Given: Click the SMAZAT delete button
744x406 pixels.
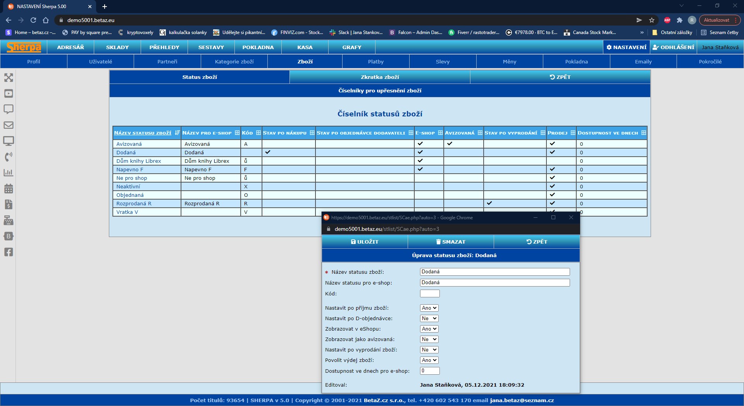Looking at the screenshot, I should click(x=451, y=242).
